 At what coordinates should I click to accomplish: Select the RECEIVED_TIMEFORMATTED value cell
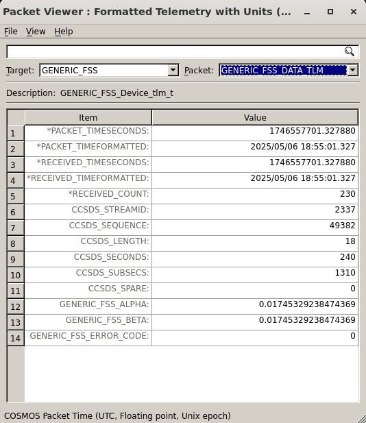pos(255,180)
